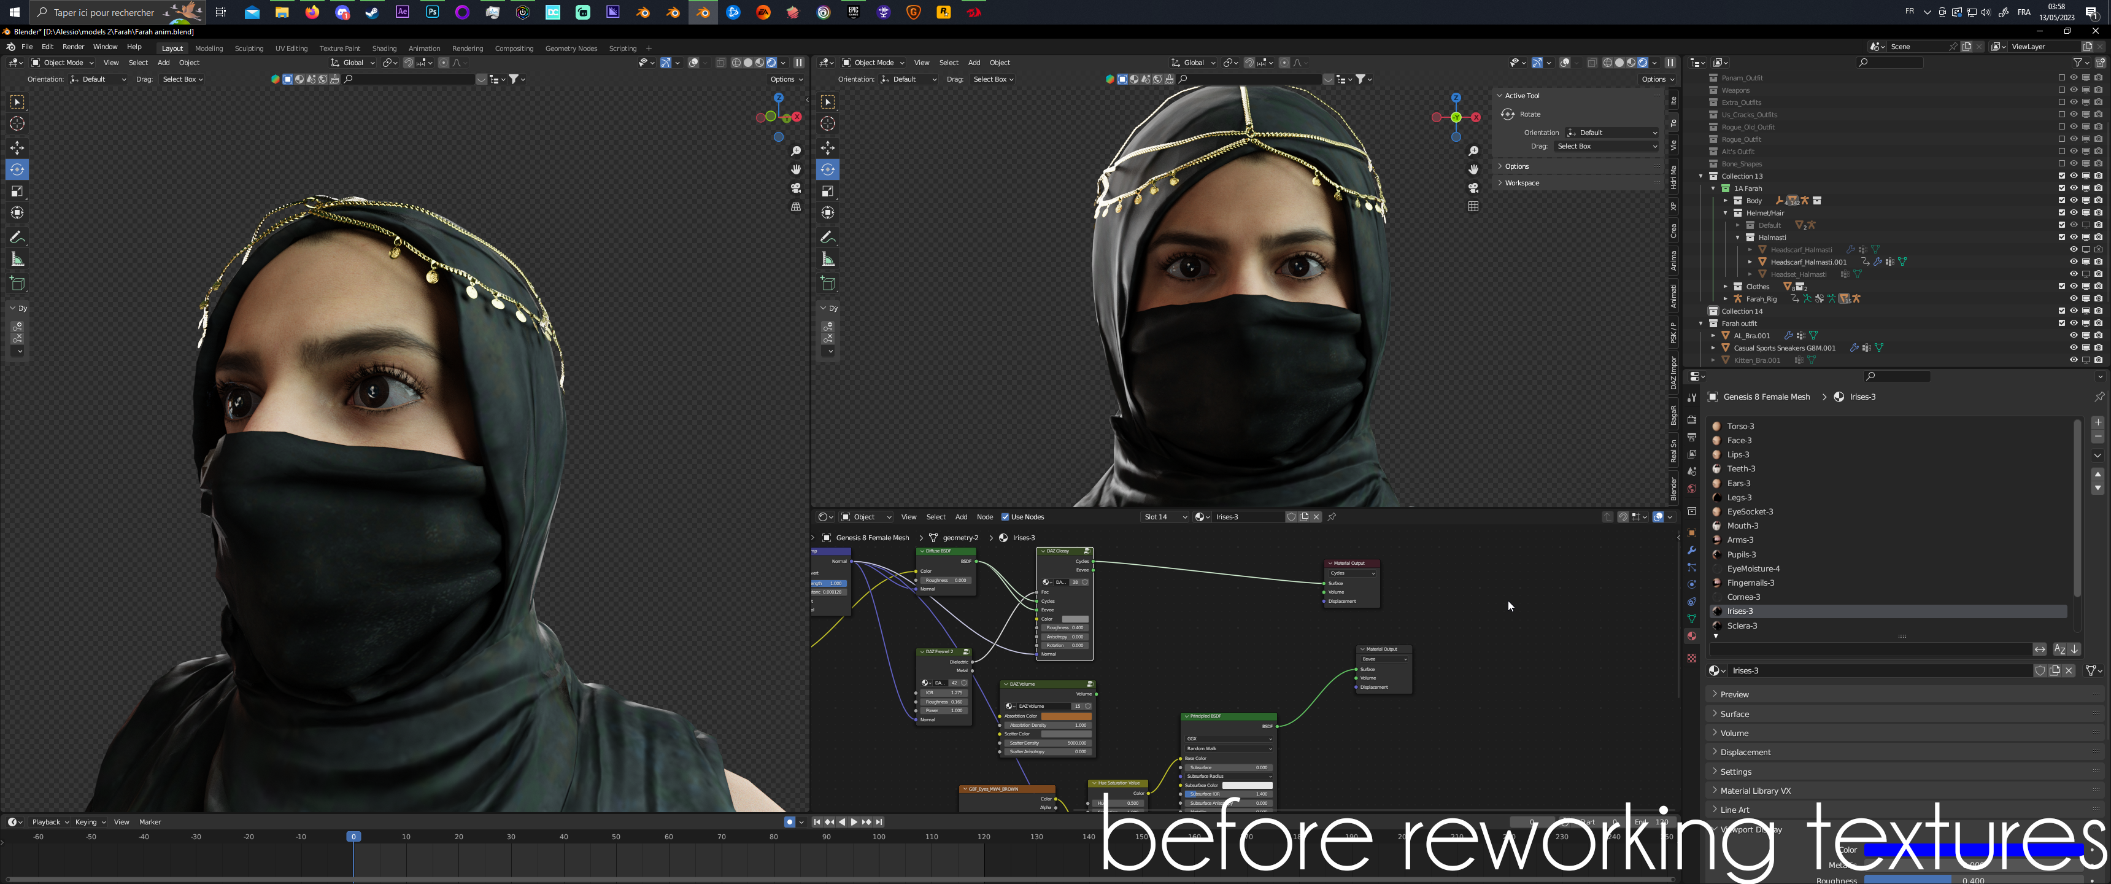Click the Subsurface Color white swatch
Image resolution: width=2111 pixels, height=884 pixels.
pyautogui.click(x=1246, y=785)
